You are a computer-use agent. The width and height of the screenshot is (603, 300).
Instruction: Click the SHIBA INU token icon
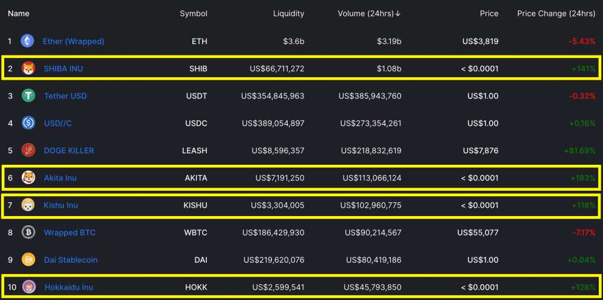pos(28,69)
